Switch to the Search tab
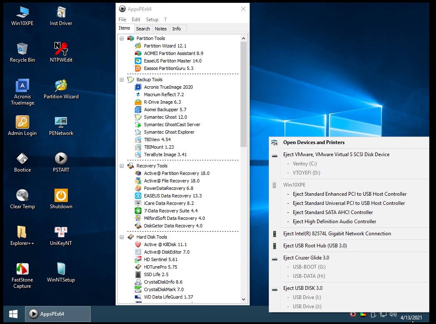 [x=143, y=29]
